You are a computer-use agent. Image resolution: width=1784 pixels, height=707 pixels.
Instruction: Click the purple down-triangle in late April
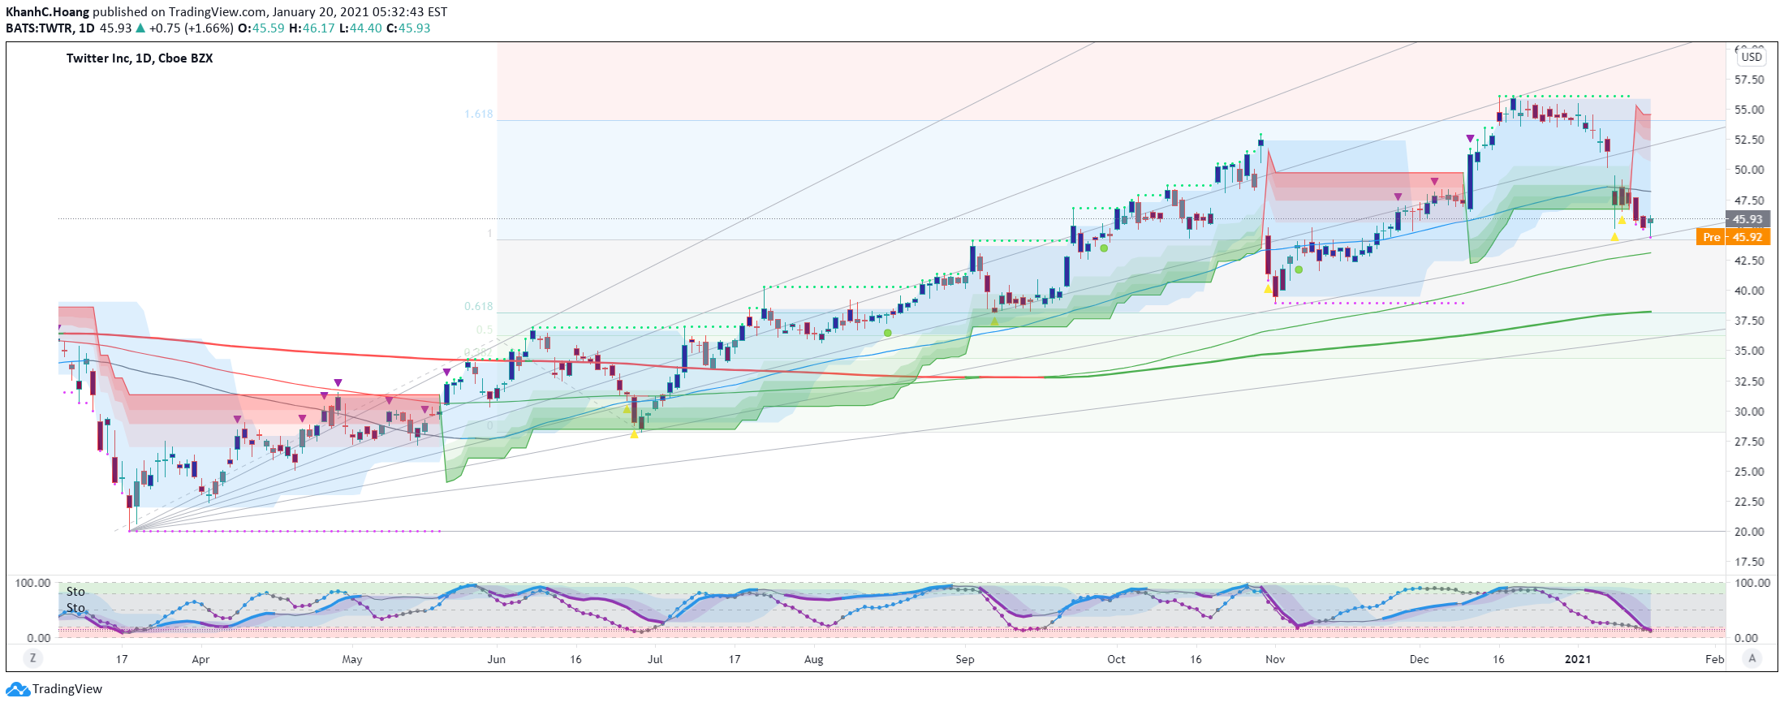click(338, 382)
